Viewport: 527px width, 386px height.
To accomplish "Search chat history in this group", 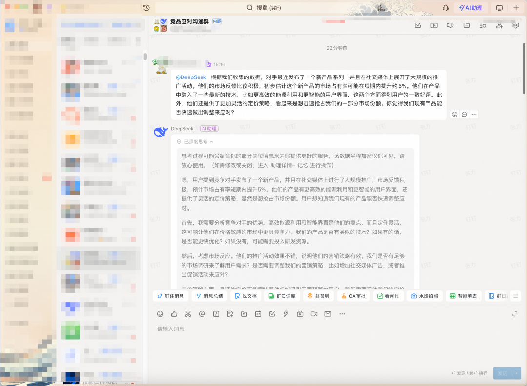I will (x=483, y=25).
